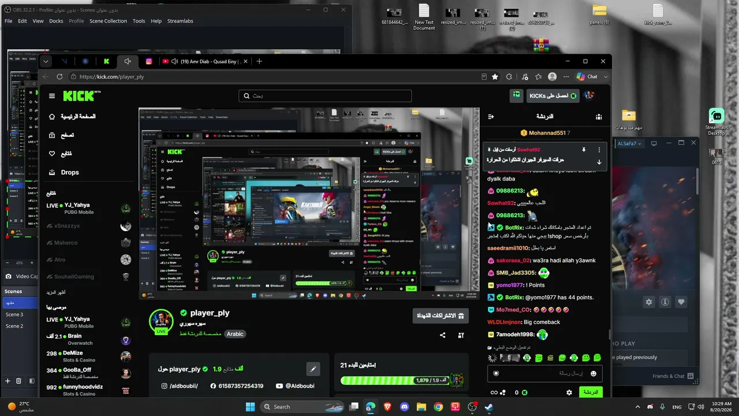Open Windows Start menu

250,407
